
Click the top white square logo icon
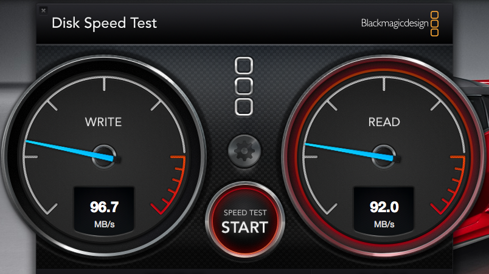(244, 65)
